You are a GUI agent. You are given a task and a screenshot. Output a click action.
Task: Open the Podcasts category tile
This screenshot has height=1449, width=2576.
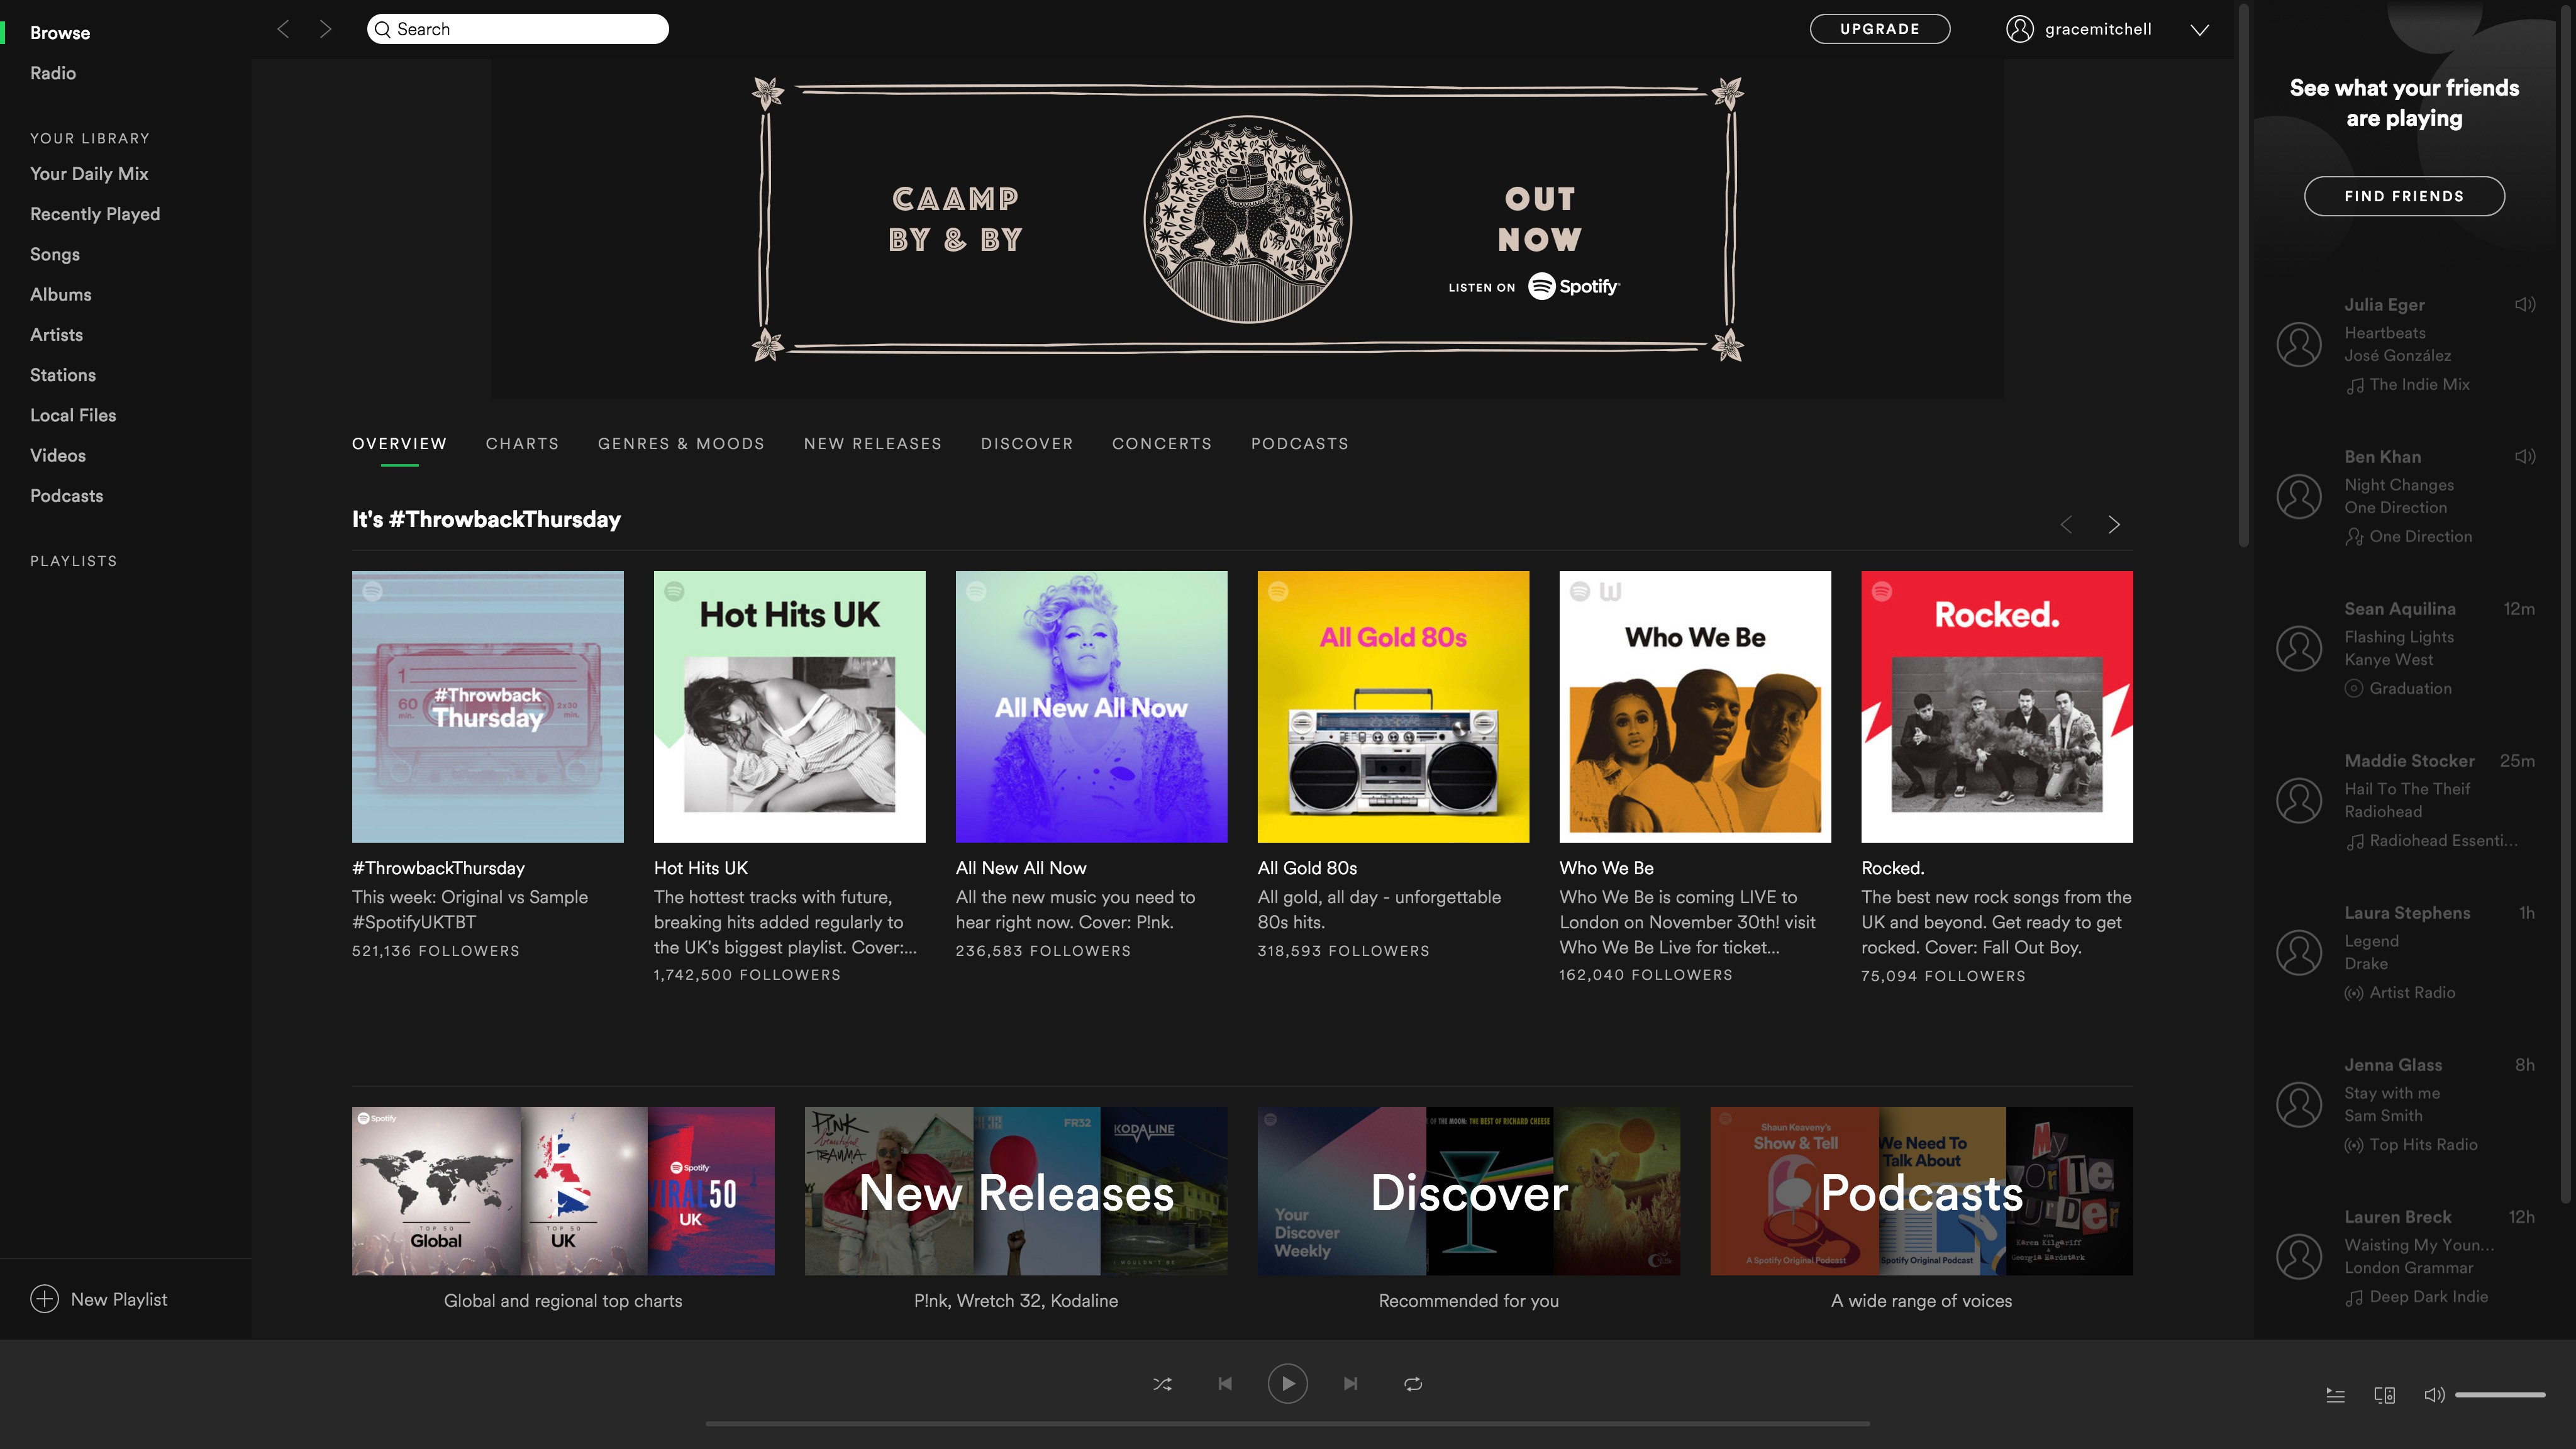[x=1921, y=1191]
